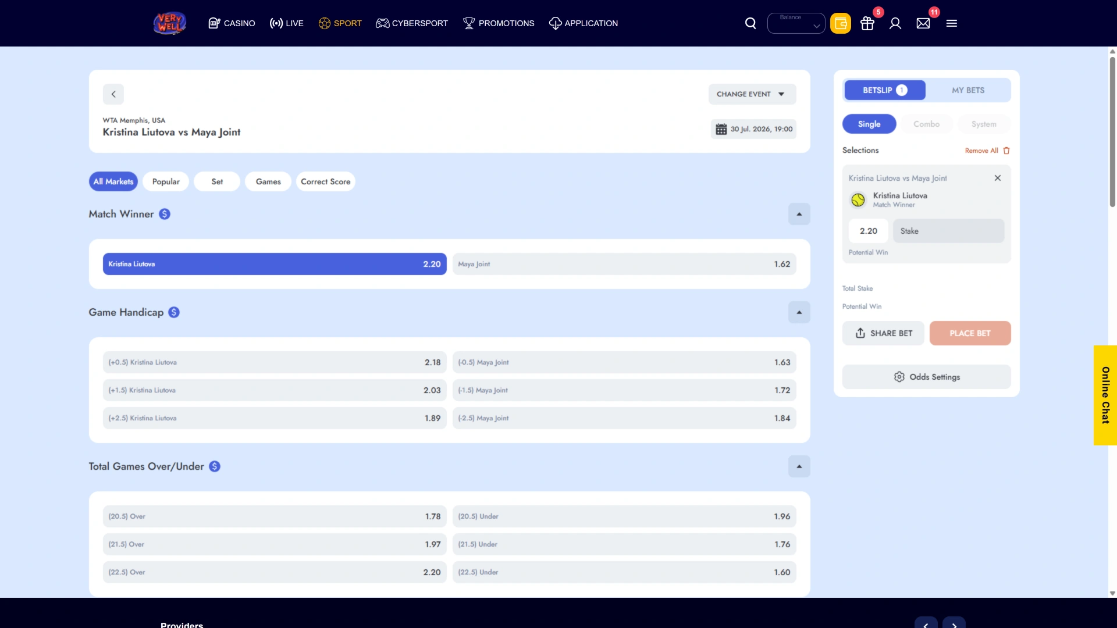
Task: Open the Promotions menu
Action: click(499, 23)
